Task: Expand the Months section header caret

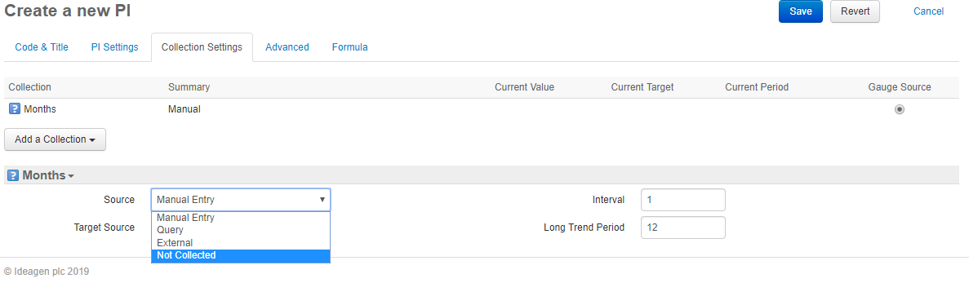Action: [x=71, y=177]
